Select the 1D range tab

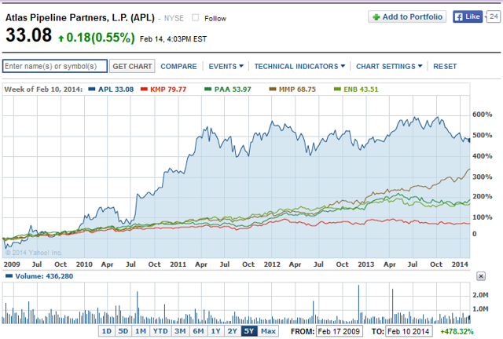[x=107, y=331]
